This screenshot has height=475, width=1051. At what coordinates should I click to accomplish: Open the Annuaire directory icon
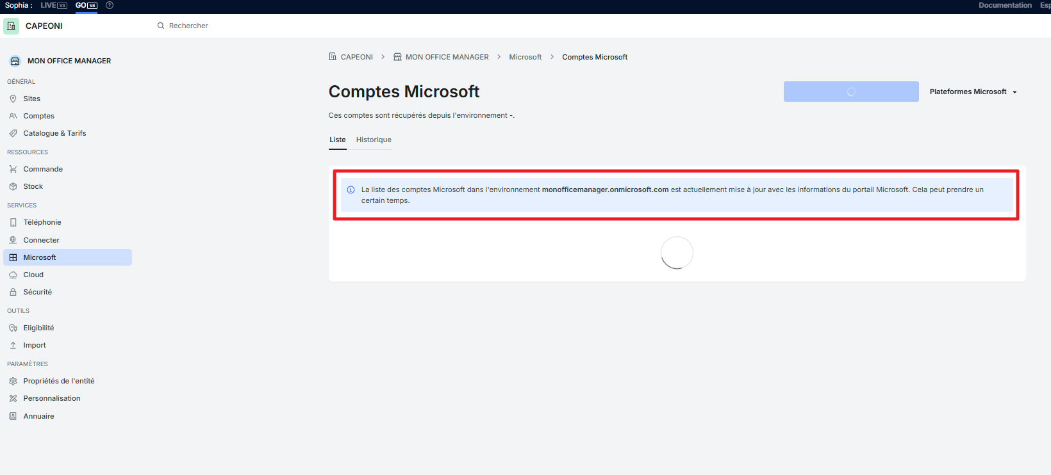coord(13,416)
